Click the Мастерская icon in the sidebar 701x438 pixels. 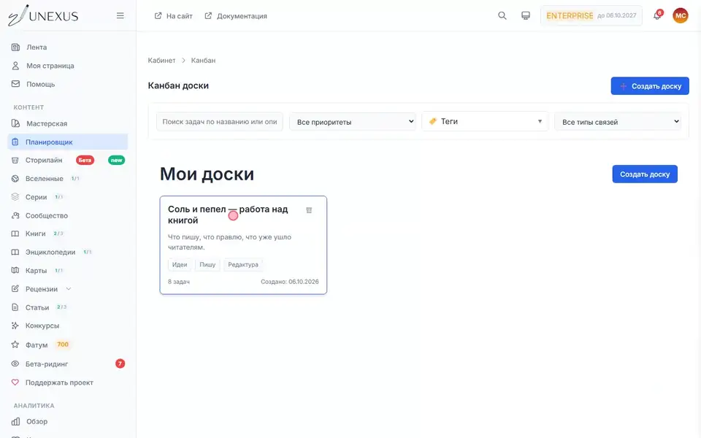click(15, 123)
